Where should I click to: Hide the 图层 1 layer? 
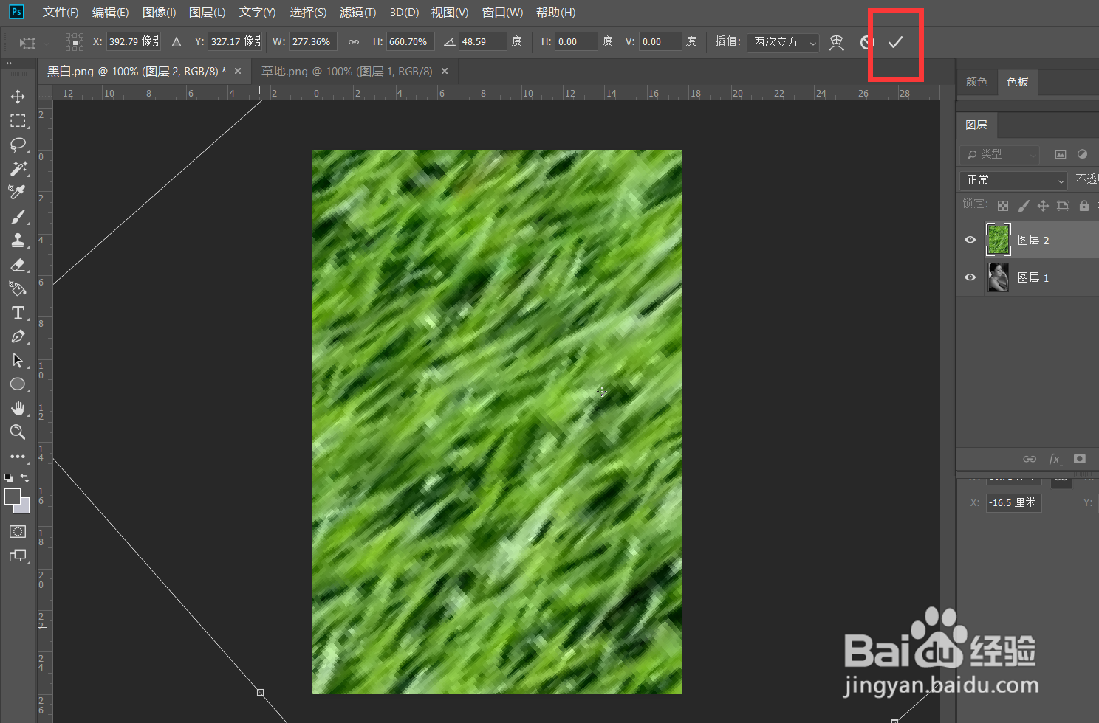pyautogui.click(x=969, y=277)
